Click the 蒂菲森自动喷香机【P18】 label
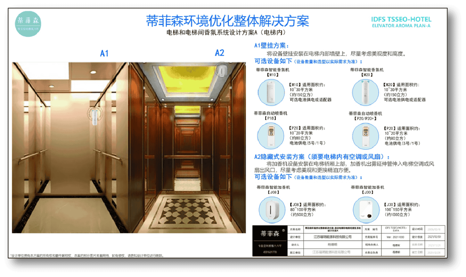Screen dimensions: 466x277 271,116
